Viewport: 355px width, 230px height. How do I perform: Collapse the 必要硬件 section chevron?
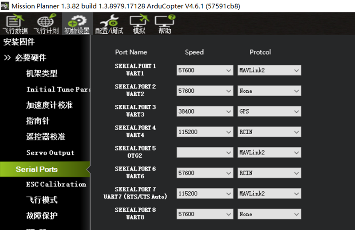(7, 58)
